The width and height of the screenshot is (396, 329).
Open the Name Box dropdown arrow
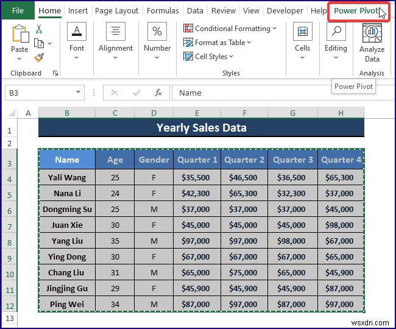pyautogui.click(x=79, y=93)
